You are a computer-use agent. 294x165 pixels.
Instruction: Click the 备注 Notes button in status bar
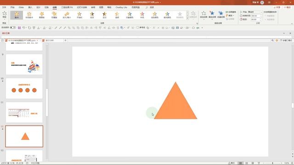(232, 163)
